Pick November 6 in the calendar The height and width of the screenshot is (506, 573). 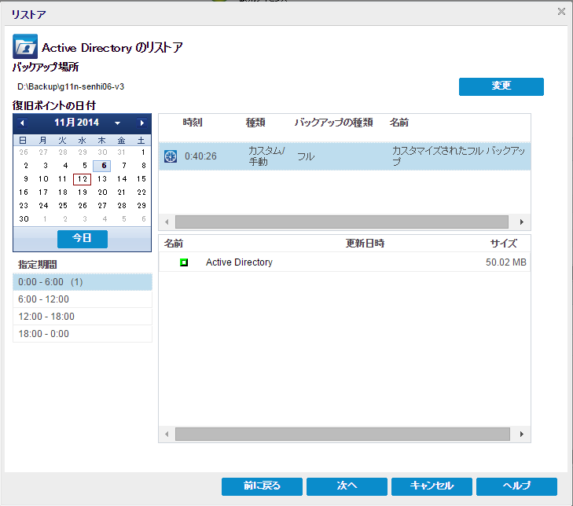(101, 166)
